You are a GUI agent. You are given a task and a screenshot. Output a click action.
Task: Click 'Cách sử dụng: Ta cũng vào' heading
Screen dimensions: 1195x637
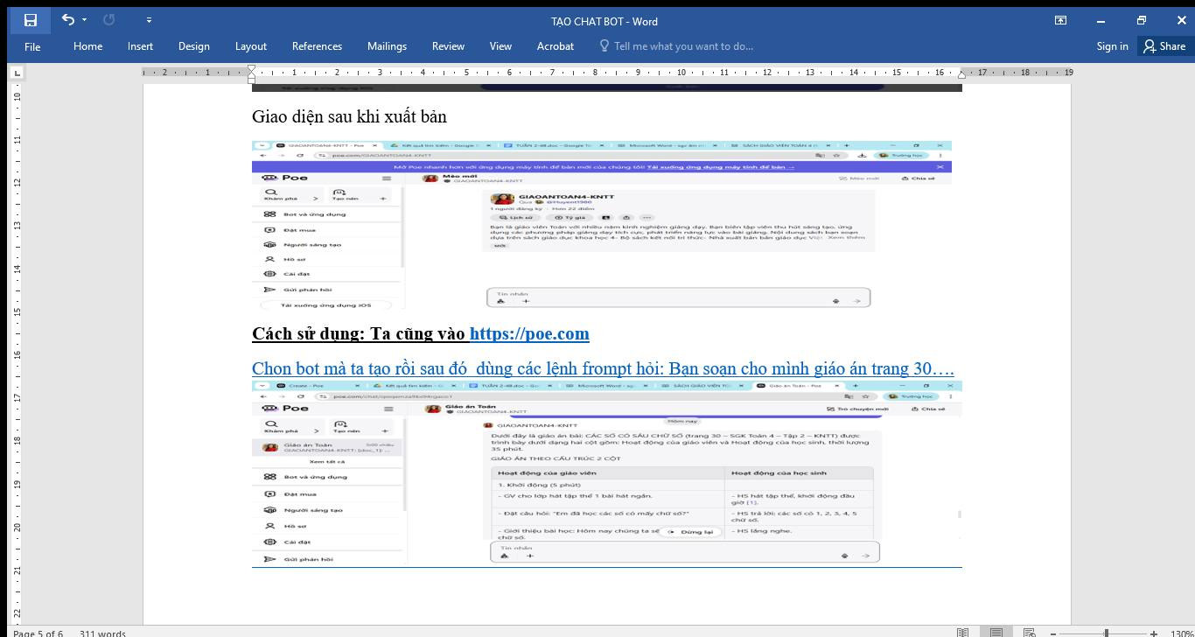[359, 333]
